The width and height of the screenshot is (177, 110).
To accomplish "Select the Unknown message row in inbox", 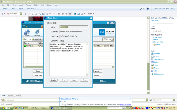I will pyautogui.click(x=33, y=46).
